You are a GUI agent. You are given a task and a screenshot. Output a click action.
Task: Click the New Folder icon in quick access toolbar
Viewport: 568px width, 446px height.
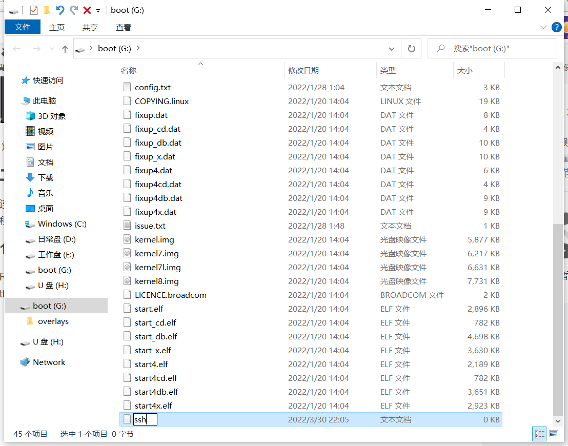click(47, 10)
